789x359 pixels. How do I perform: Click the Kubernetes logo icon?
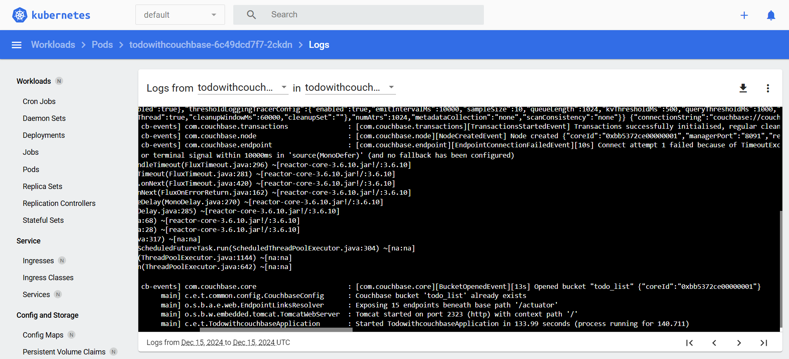tap(19, 15)
